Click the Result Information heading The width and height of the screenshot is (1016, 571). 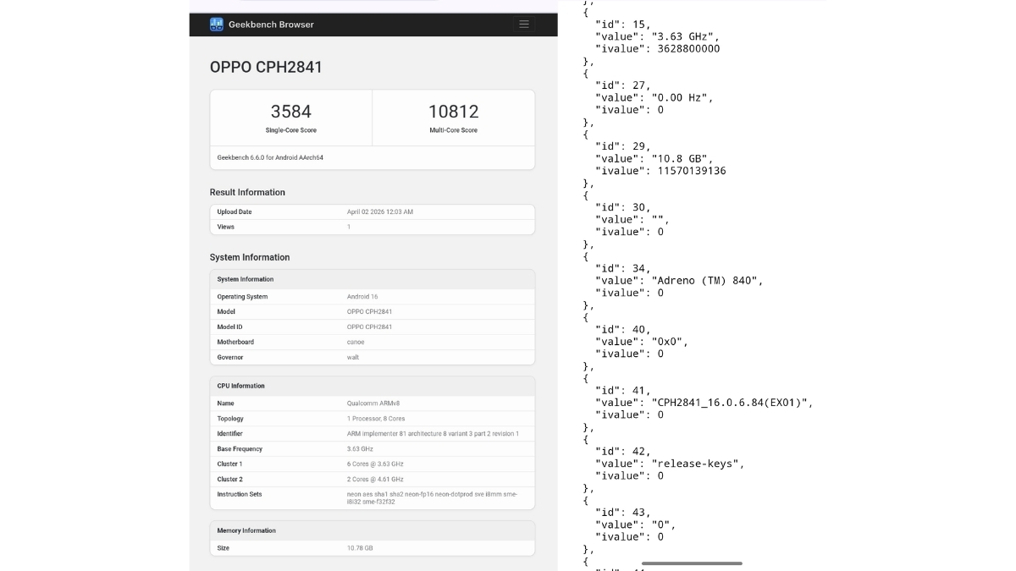247,192
